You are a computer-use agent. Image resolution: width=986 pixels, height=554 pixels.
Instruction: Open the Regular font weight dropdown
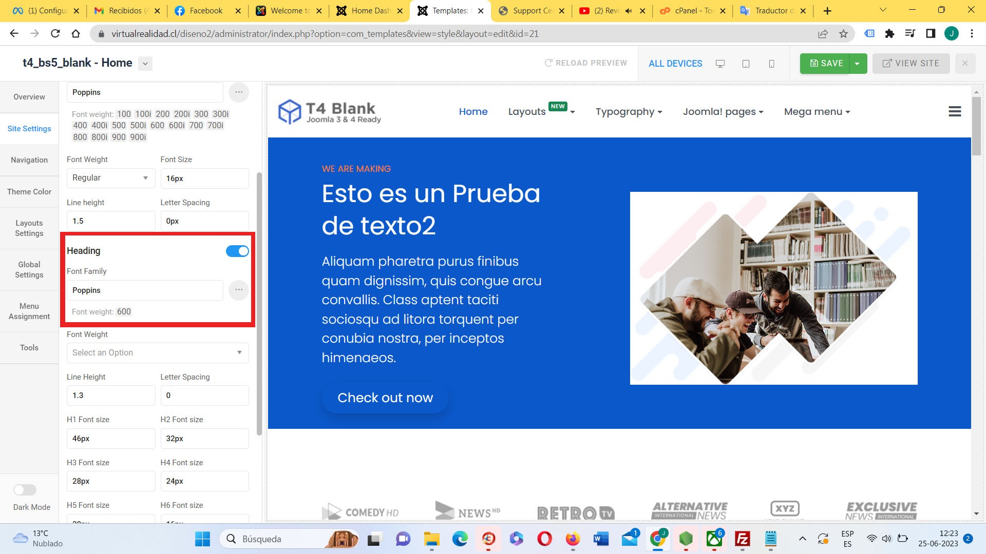coord(110,178)
